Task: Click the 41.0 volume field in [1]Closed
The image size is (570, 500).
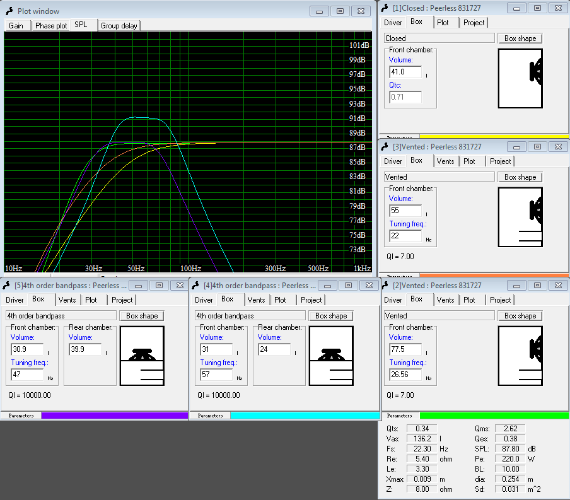Action: click(405, 72)
